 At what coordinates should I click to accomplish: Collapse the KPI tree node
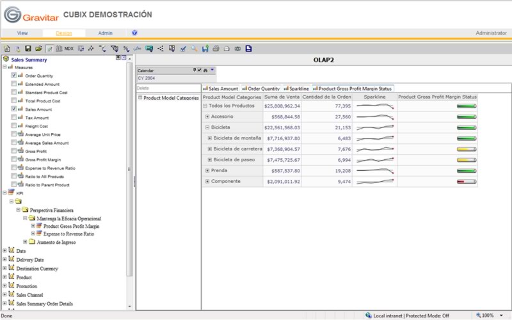click(x=4, y=193)
